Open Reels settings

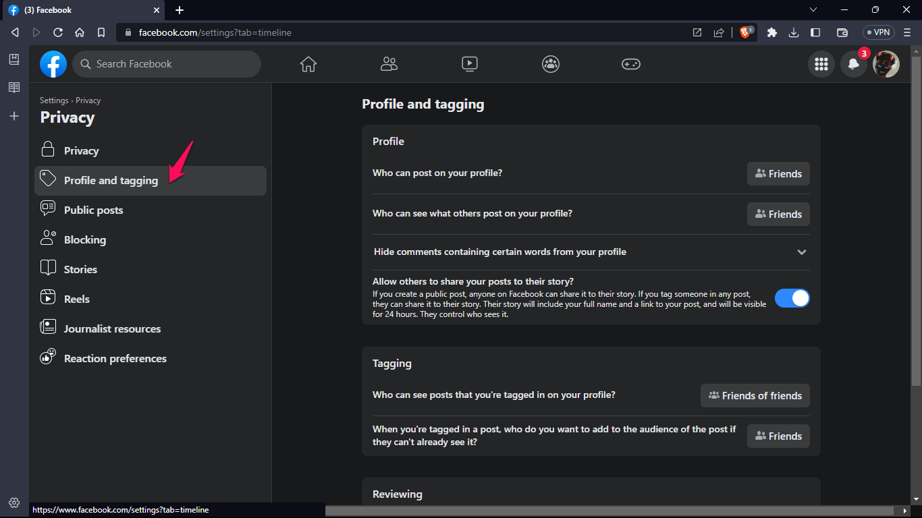[x=151, y=299]
